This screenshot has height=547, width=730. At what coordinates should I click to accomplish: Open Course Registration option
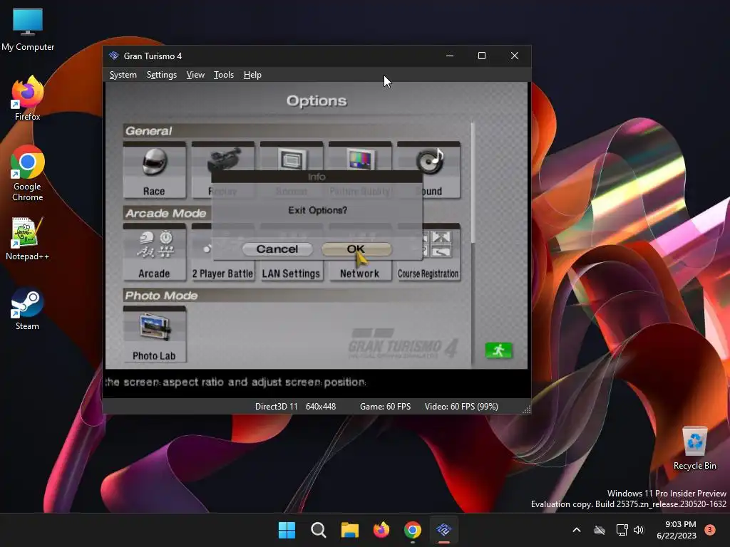pos(428,273)
